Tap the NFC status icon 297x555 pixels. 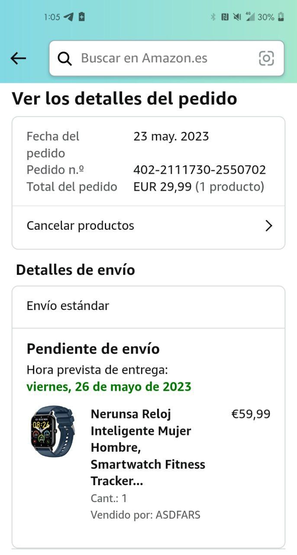coord(225,17)
